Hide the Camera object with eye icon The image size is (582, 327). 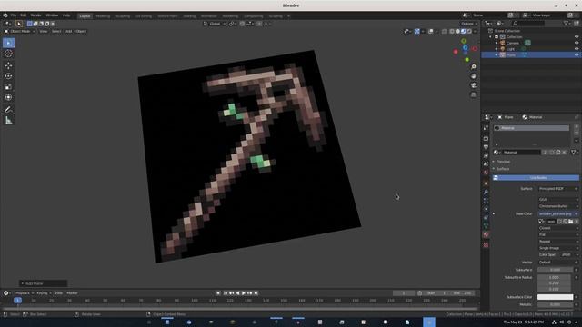(577, 43)
